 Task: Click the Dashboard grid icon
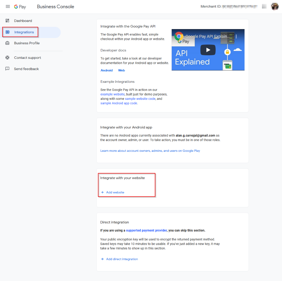[x=7, y=21]
